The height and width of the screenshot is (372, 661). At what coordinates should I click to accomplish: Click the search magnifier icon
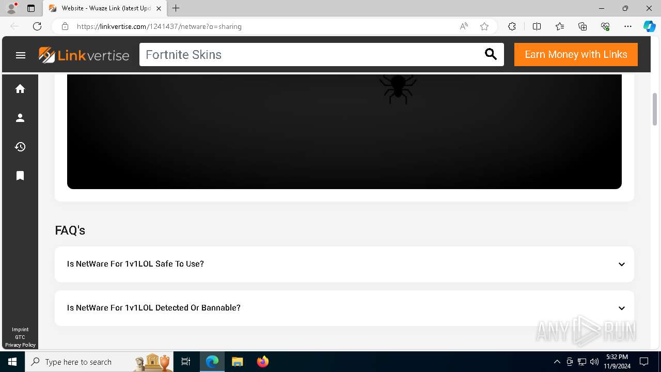pos(491,54)
